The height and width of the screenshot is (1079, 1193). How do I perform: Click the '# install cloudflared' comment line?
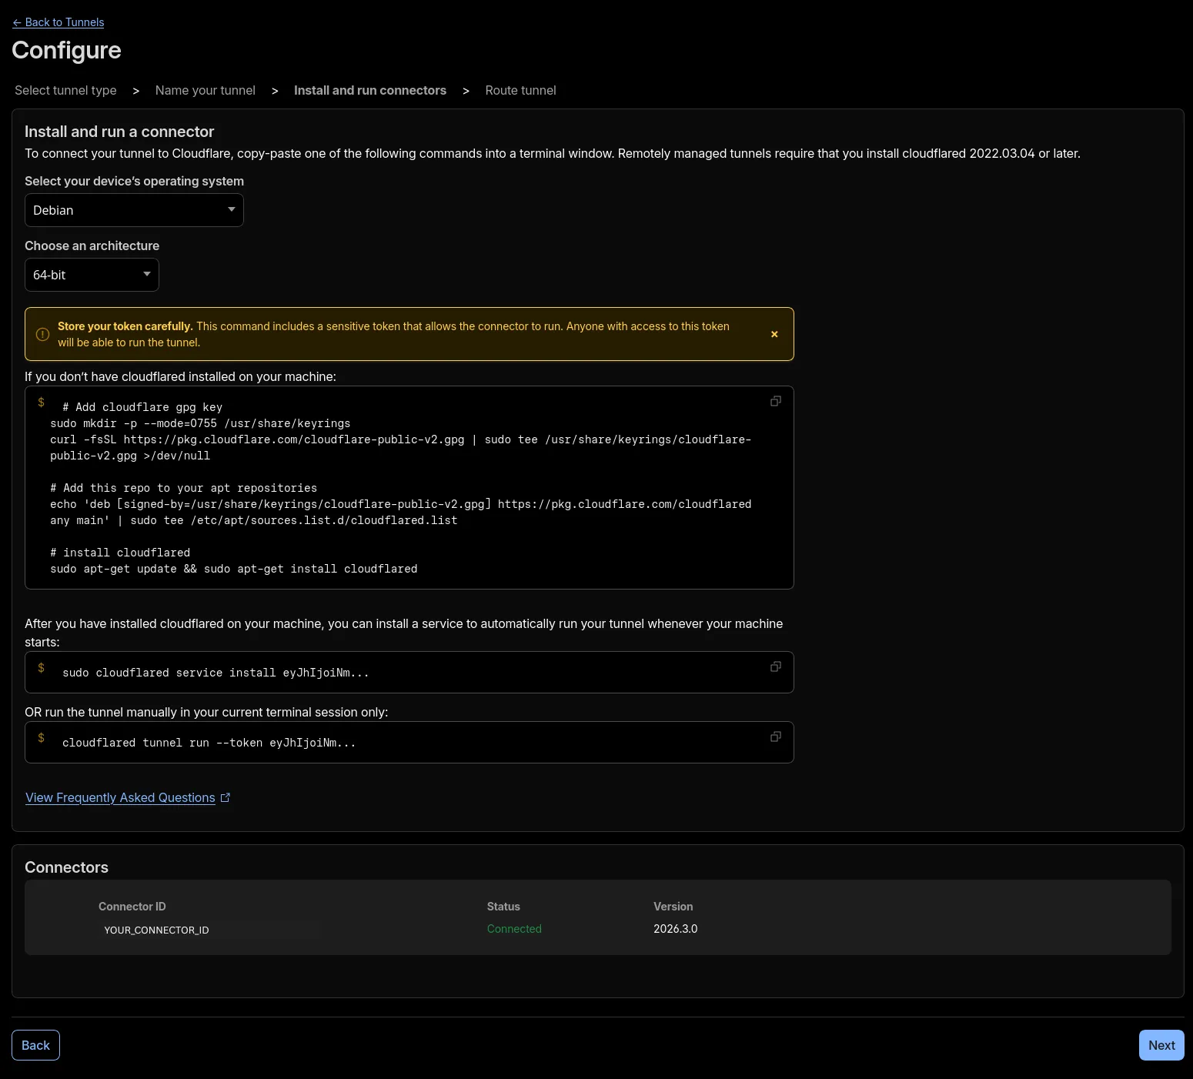pyautogui.click(x=120, y=553)
